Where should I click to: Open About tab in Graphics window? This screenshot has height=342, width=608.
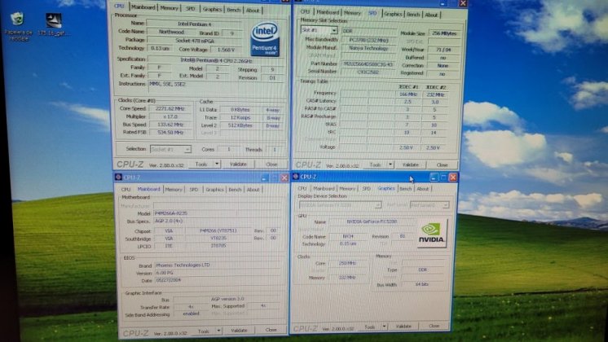pyautogui.click(x=423, y=189)
